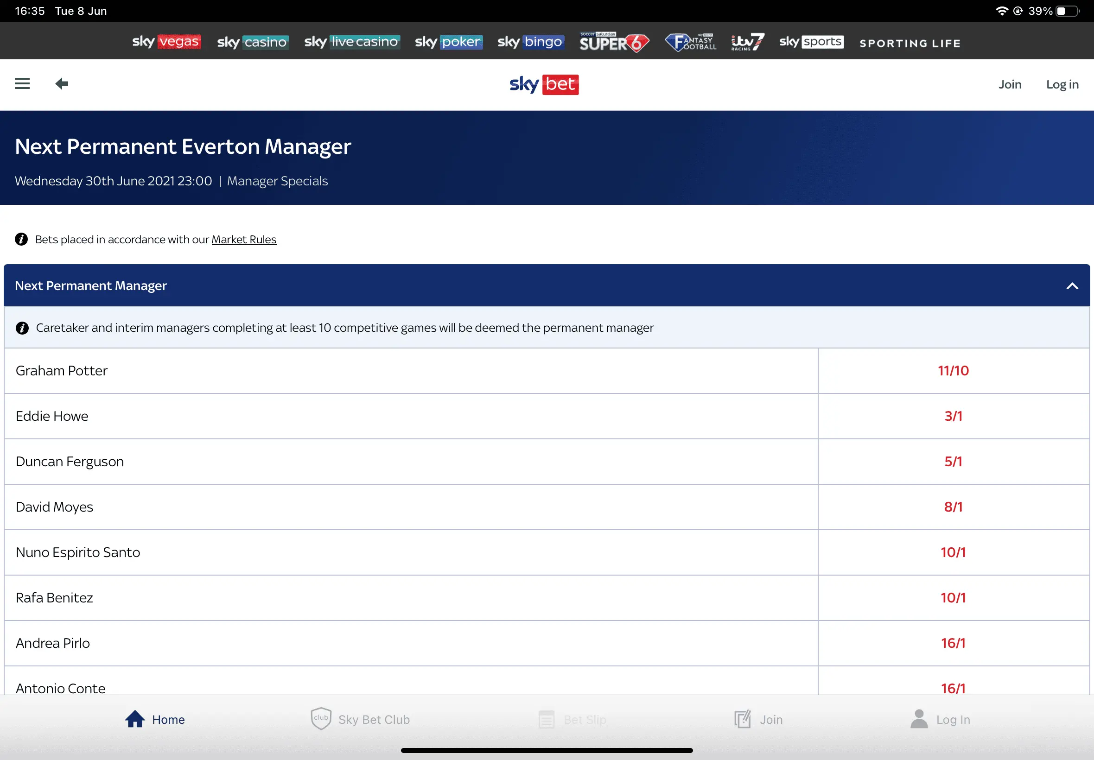This screenshot has height=760, width=1094.
Task: Open Super 6 logo
Action: 613,42
